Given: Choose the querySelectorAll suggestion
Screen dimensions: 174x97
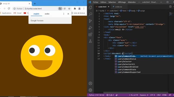Looking at the screenshot, I should click(x=144, y=64).
